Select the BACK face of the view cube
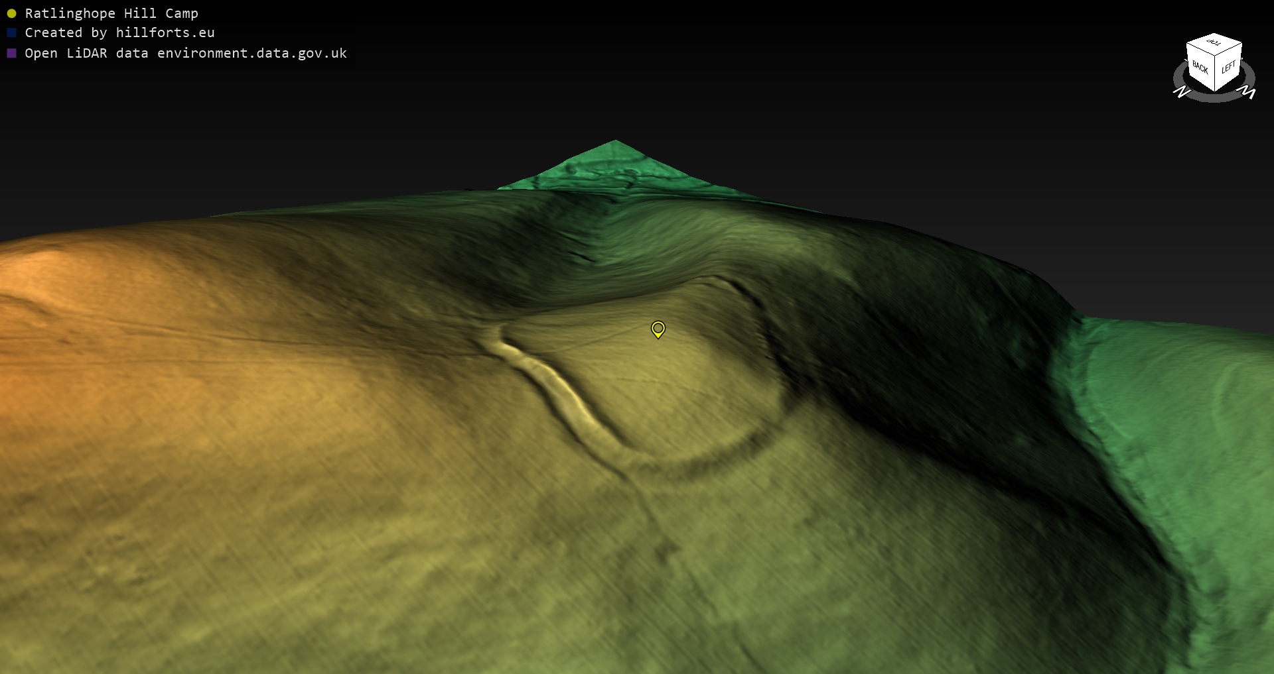This screenshot has width=1274, height=674. 1200,68
